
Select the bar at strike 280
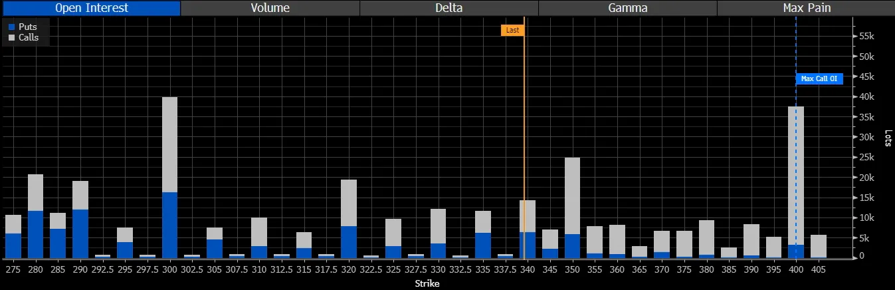tap(35, 216)
